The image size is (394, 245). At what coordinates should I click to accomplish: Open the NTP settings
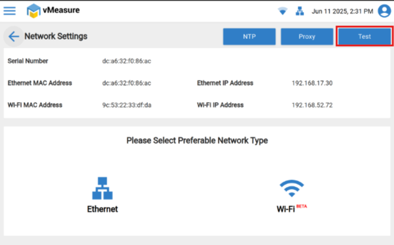[249, 37]
